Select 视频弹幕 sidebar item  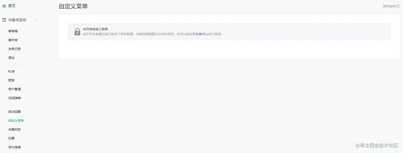click(15, 98)
